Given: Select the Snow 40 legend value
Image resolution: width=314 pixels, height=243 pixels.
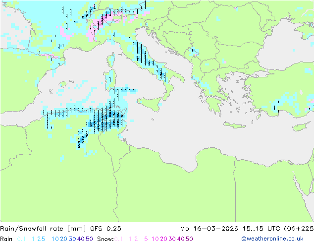Looking at the screenshot, I should click(181, 239).
